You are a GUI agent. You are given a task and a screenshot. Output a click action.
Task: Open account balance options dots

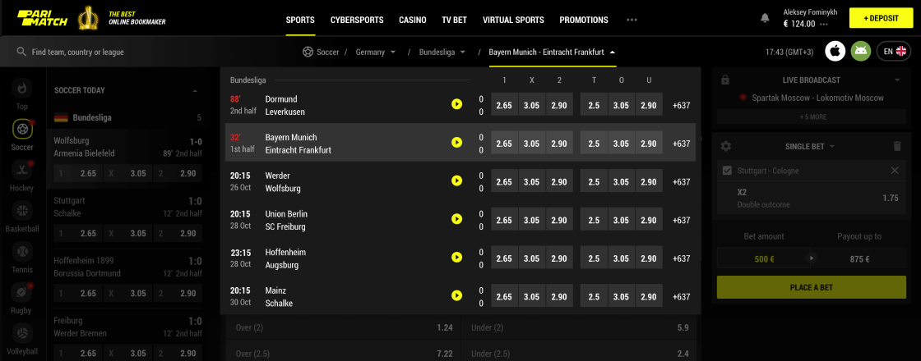(824, 25)
